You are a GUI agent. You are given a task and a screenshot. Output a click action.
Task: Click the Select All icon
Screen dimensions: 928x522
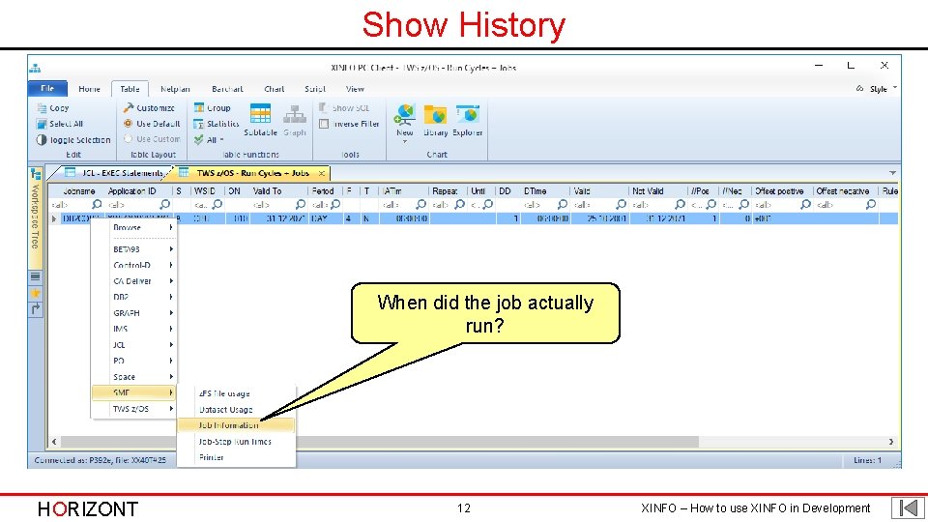tap(42, 124)
